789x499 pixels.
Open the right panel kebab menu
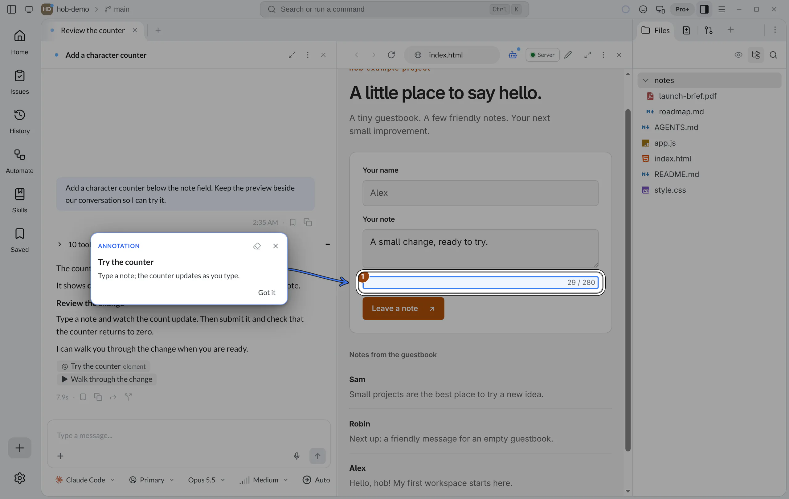(775, 30)
